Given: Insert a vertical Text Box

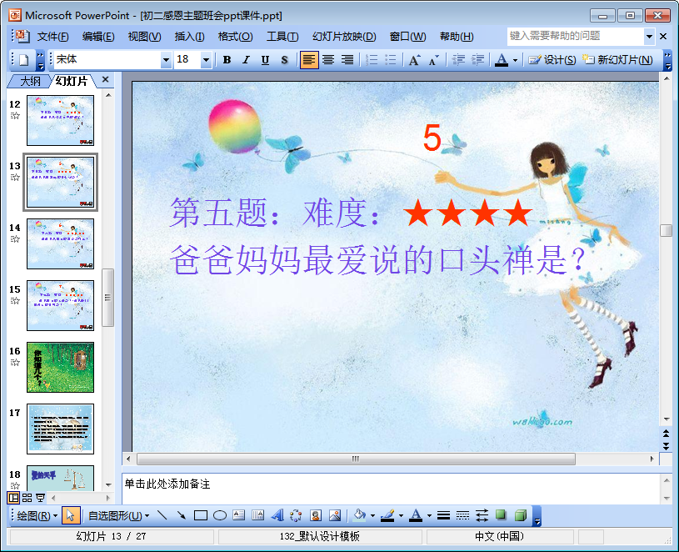Looking at the screenshot, I should click(x=257, y=515).
